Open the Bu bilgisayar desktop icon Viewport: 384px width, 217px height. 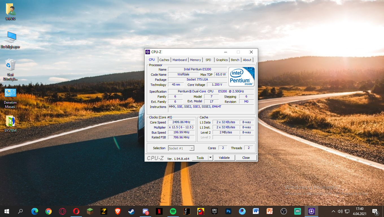coord(10,40)
